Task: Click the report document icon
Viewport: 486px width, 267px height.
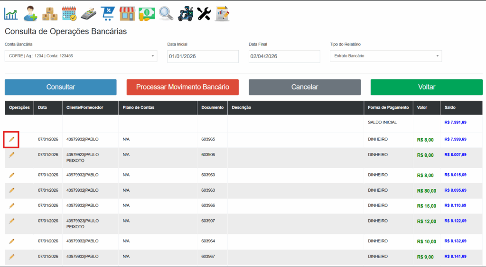Action: (x=222, y=13)
